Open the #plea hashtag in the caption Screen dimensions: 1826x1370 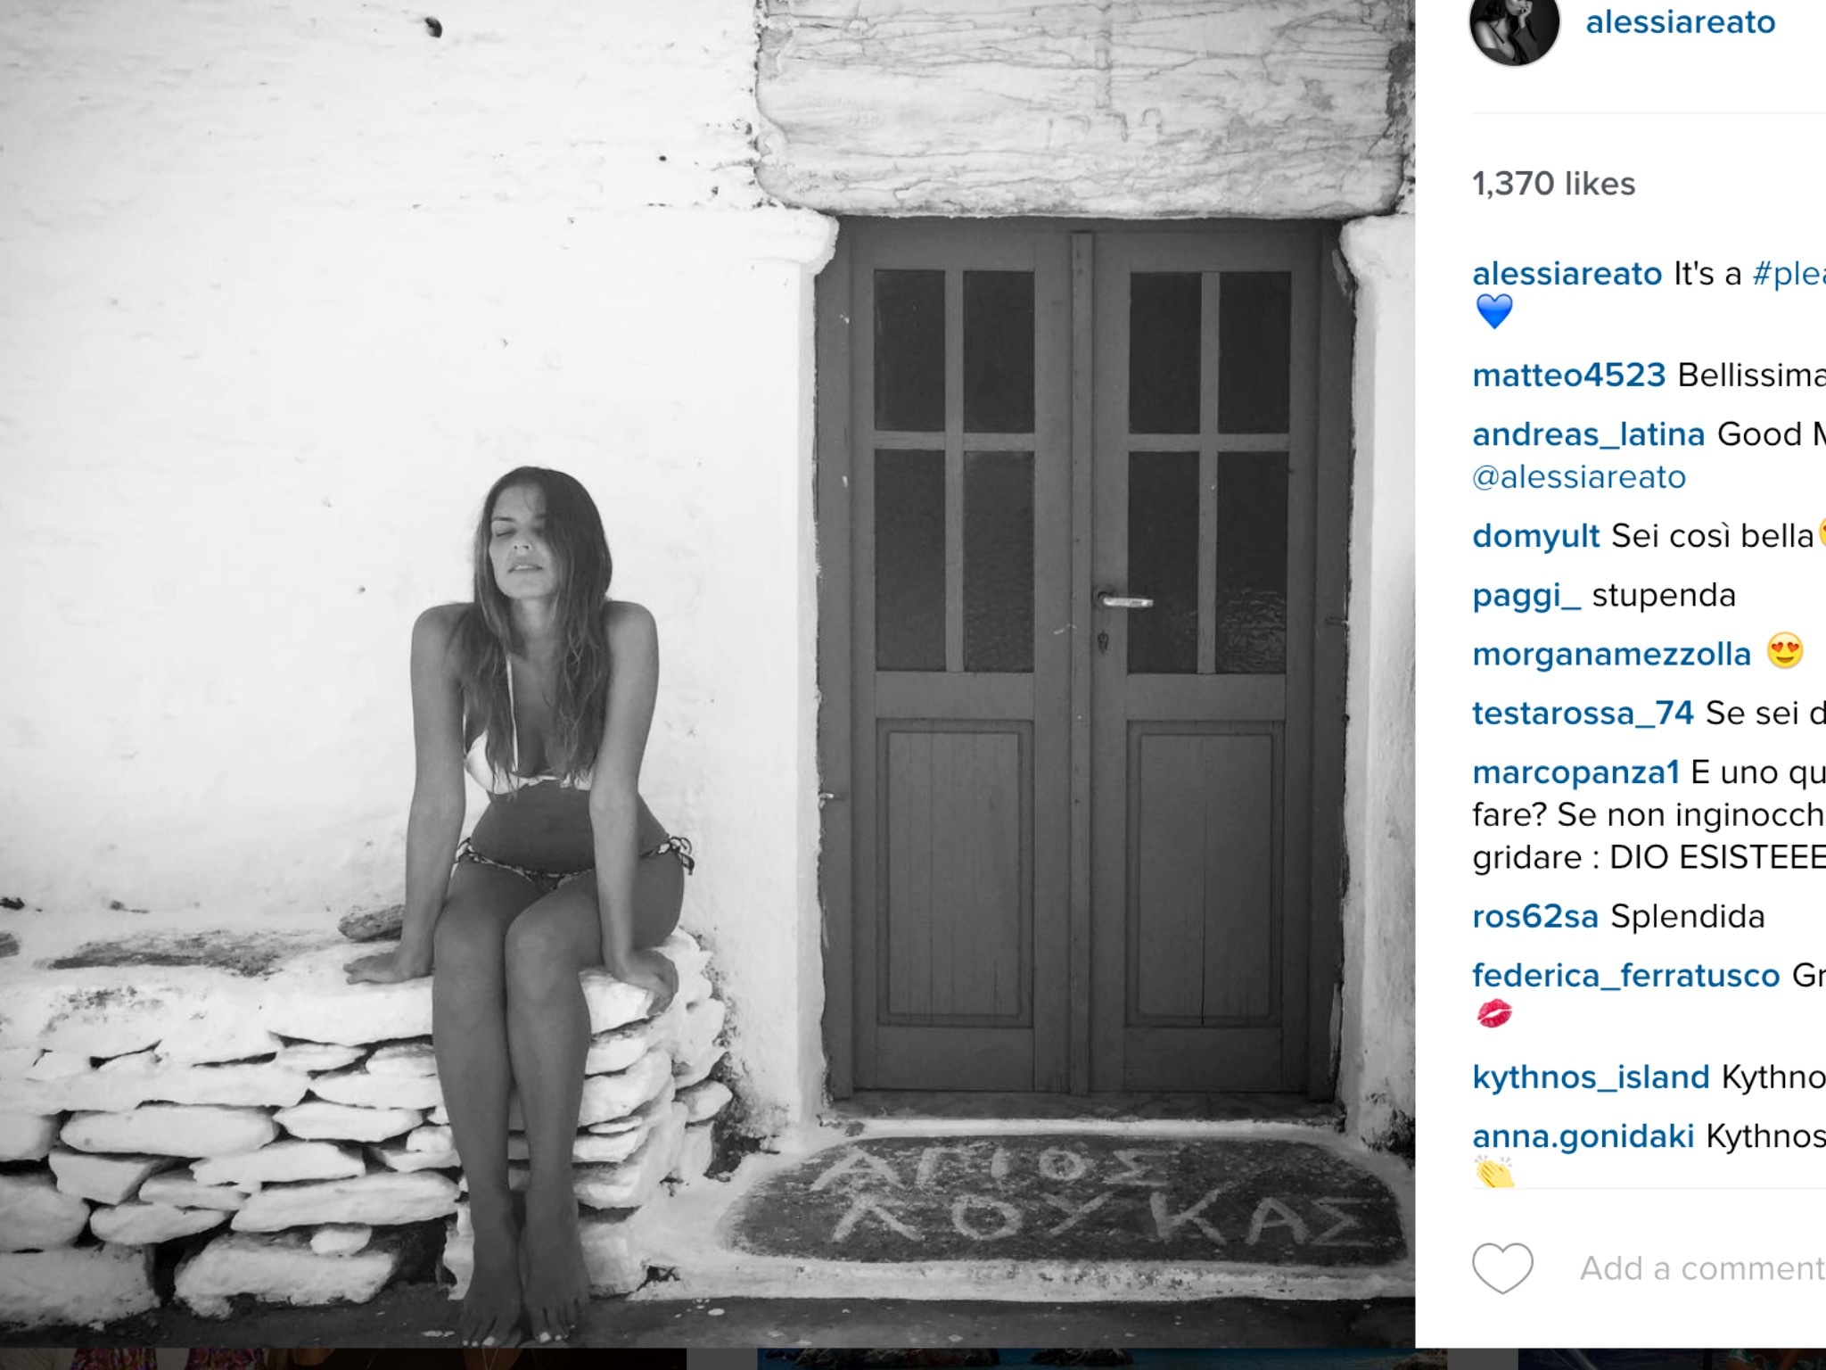pos(1789,273)
